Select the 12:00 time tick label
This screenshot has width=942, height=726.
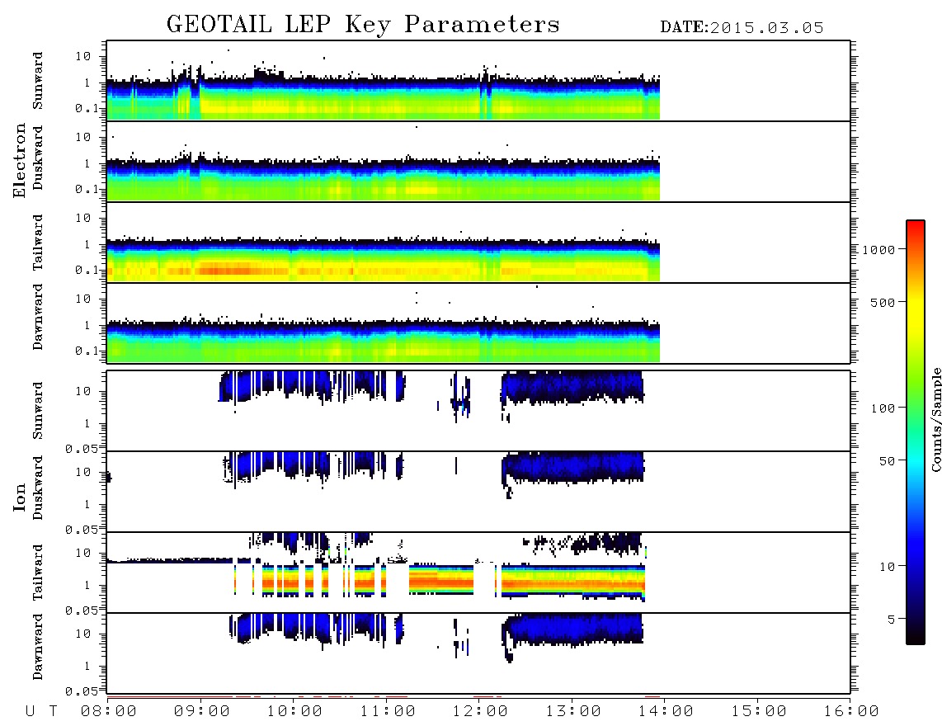click(x=481, y=712)
